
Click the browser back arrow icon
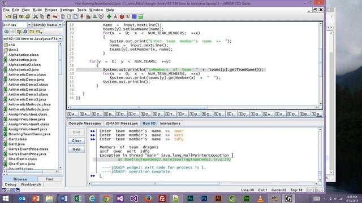click(x=6, y=32)
